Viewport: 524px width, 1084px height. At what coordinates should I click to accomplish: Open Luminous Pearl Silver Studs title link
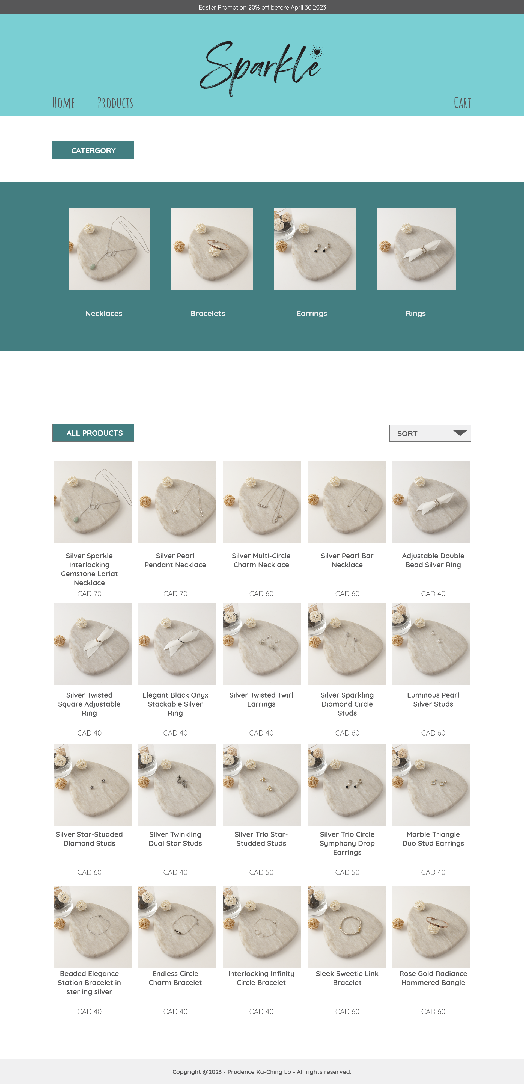[433, 699]
